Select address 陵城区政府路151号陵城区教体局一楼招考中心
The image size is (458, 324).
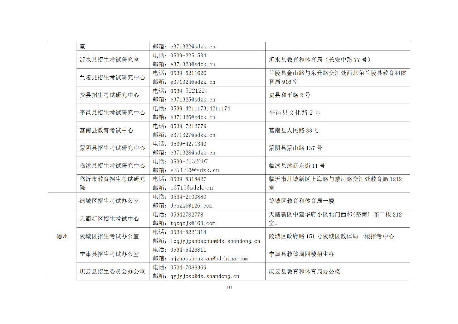tap(331, 236)
